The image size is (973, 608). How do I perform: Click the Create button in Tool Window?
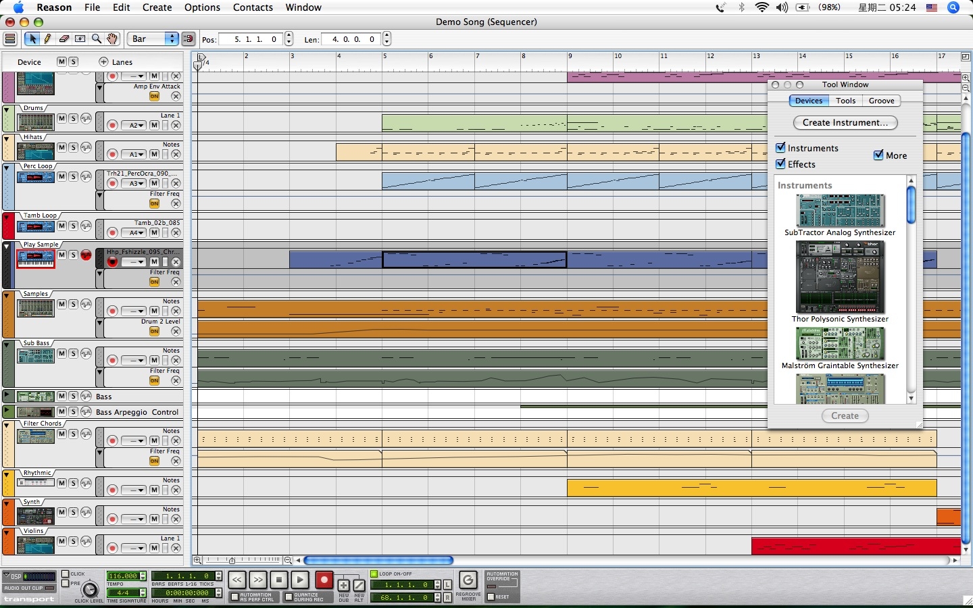845,415
